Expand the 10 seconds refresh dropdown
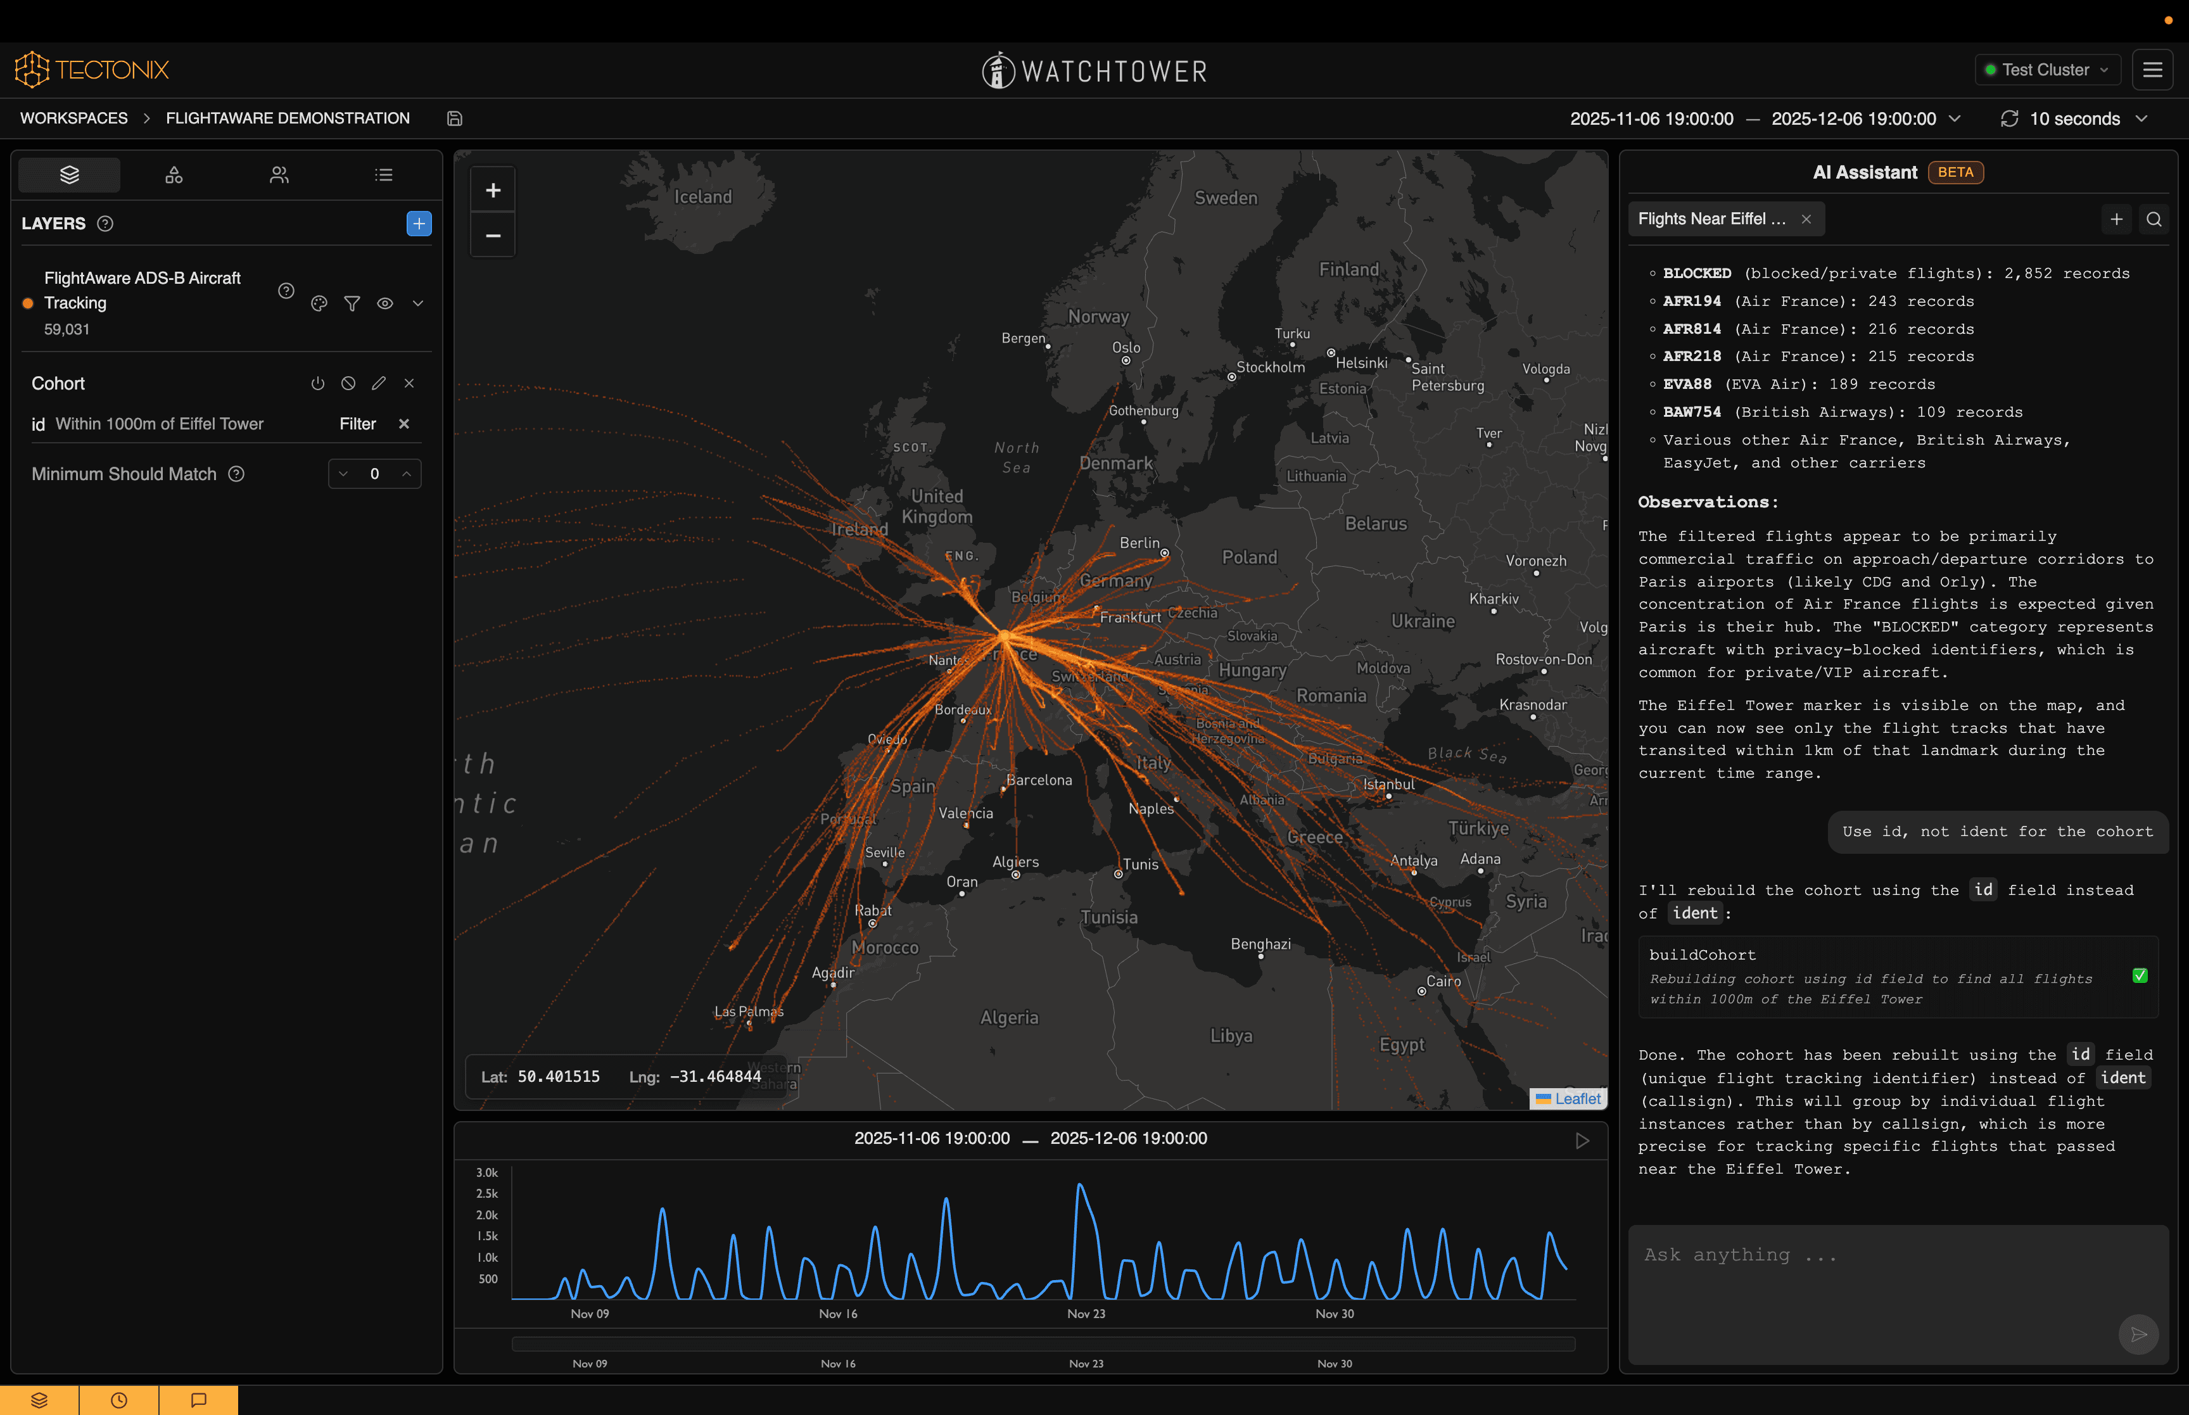The width and height of the screenshot is (2189, 1415). [x=2076, y=118]
